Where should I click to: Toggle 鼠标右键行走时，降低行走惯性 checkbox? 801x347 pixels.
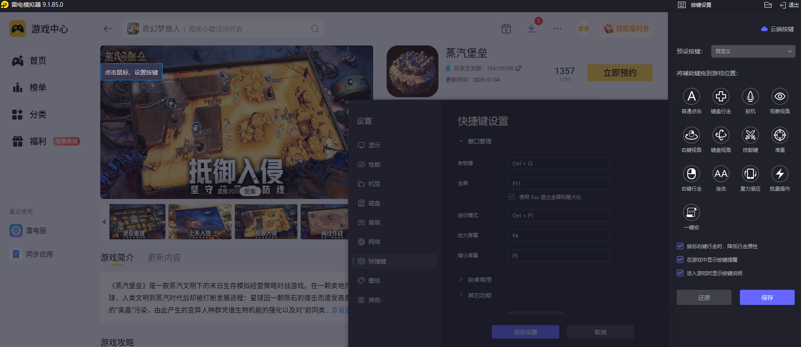tap(680, 246)
